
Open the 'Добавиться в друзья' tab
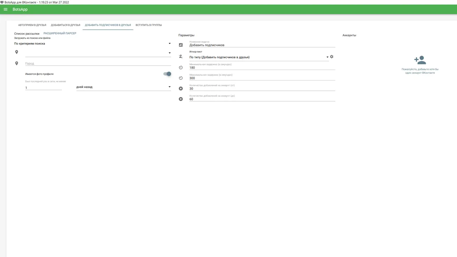tap(65, 25)
